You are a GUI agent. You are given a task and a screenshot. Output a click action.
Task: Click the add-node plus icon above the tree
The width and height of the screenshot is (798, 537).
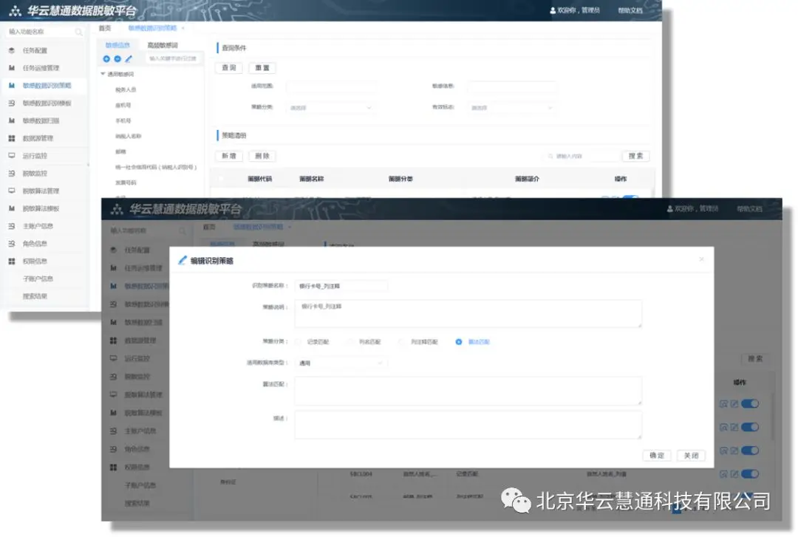tap(106, 59)
